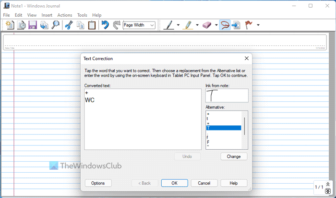
Task: Copy selection with the copy icon
Action: tap(81, 25)
